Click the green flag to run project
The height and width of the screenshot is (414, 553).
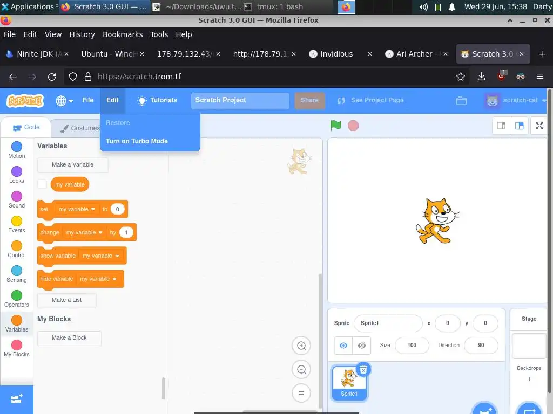[335, 125]
